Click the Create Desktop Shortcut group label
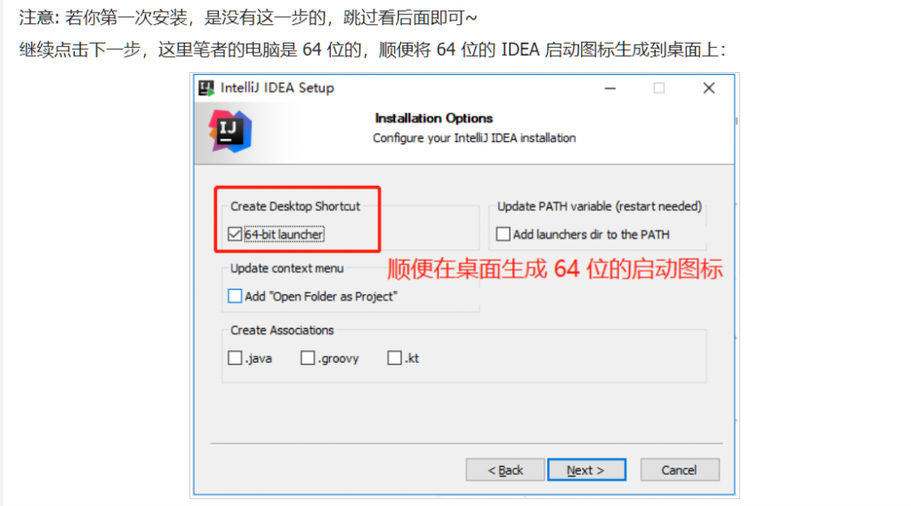The width and height of the screenshot is (911, 506). [295, 206]
